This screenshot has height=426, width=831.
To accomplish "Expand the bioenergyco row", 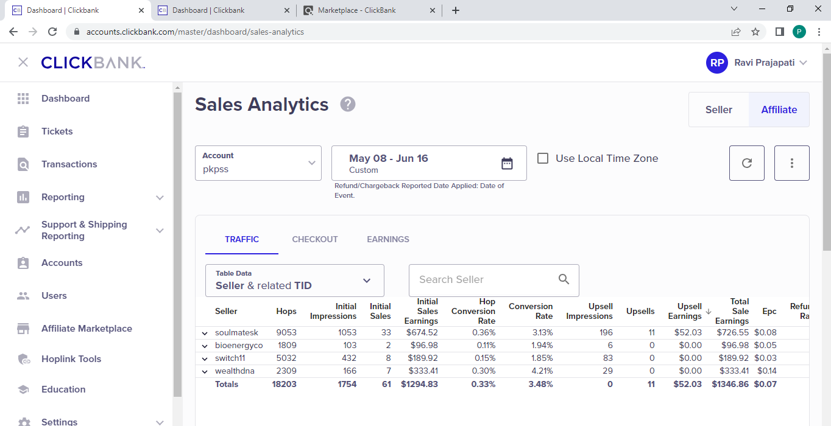I will point(205,346).
